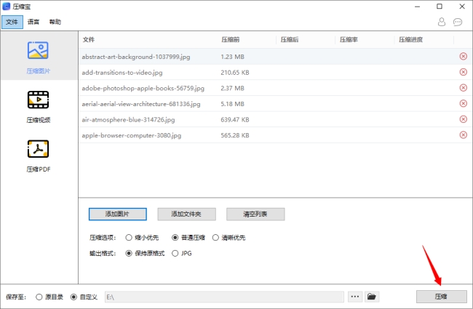Click the 压缩后 column header

pos(290,39)
